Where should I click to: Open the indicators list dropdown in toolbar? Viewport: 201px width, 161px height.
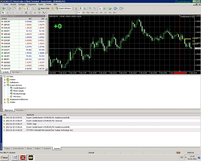(110, 8)
